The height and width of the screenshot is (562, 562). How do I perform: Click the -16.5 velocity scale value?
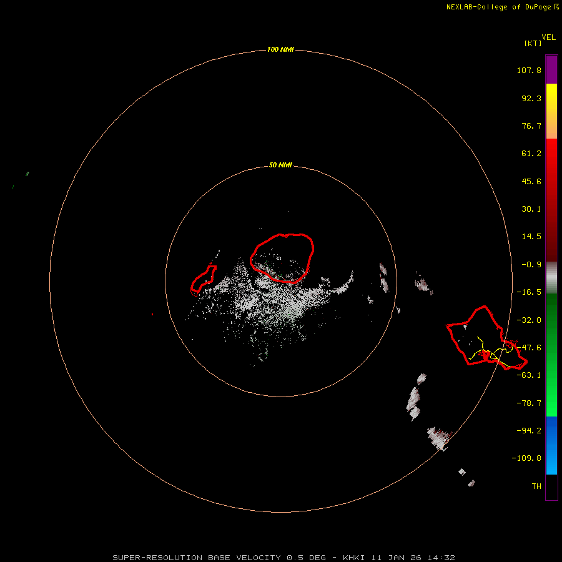[x=529, y=292]
